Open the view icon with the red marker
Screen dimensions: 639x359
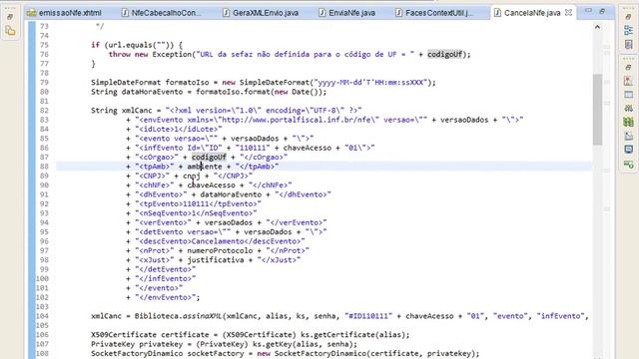(x=628, y=81)
